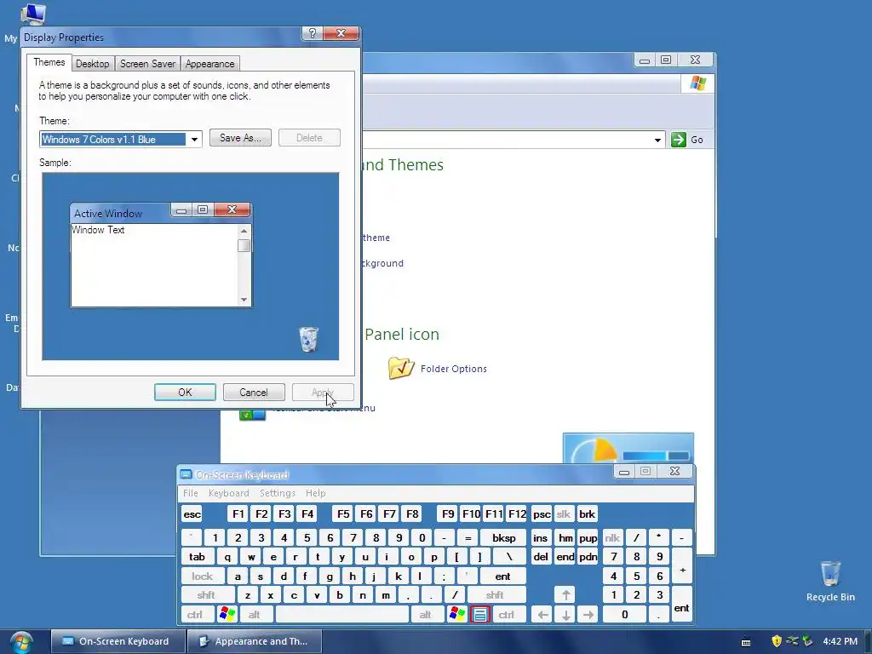
Task: Switch to the Desktop tab
Action: [x=92, y=64]
